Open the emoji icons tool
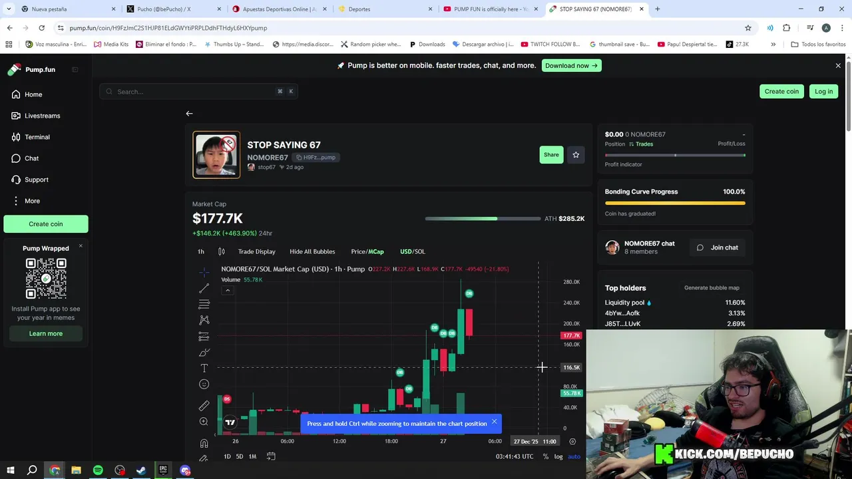This screenshot has height=479, width=852. click(204, 384)
